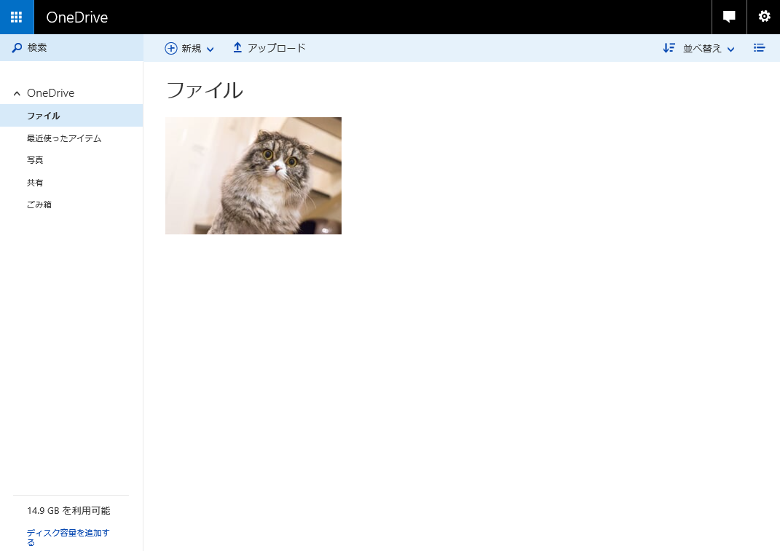Select ファイル in the sidebar
Screen dimensions: 780x551
71,116
